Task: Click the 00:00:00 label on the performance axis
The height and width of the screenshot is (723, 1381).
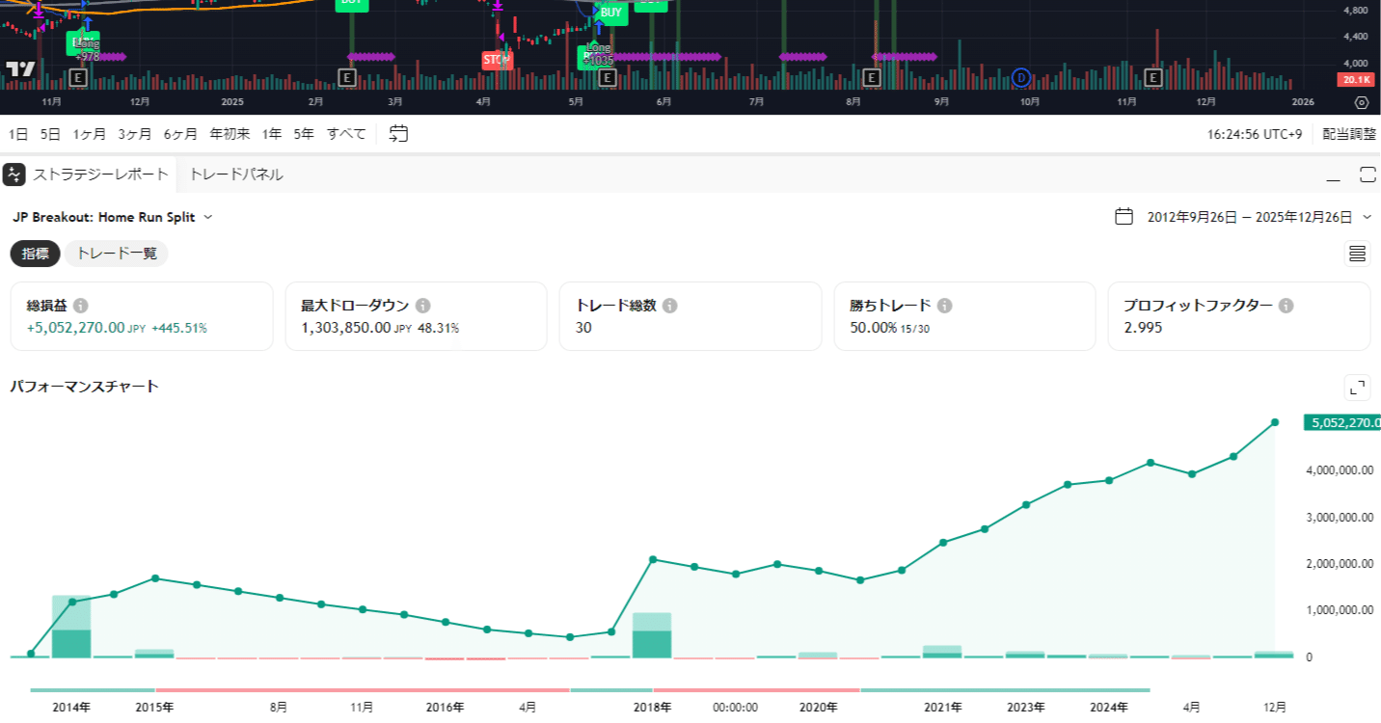Action: tap(735, 707)
